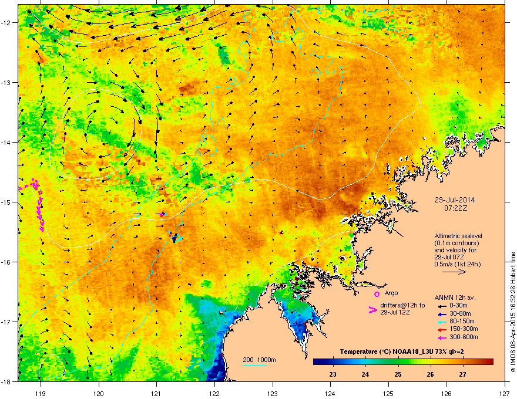This screenshot has width=517, height=399.
Task: Click the red 150-300m arrow legend symbol
Action: point(442,330)
